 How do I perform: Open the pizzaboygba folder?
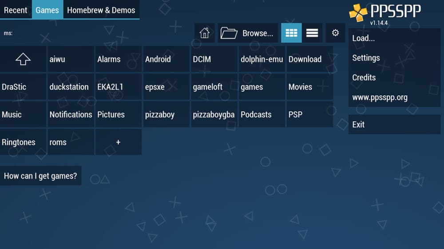214,114
